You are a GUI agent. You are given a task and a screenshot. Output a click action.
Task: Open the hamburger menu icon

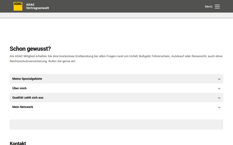click(x=217, y=7)
